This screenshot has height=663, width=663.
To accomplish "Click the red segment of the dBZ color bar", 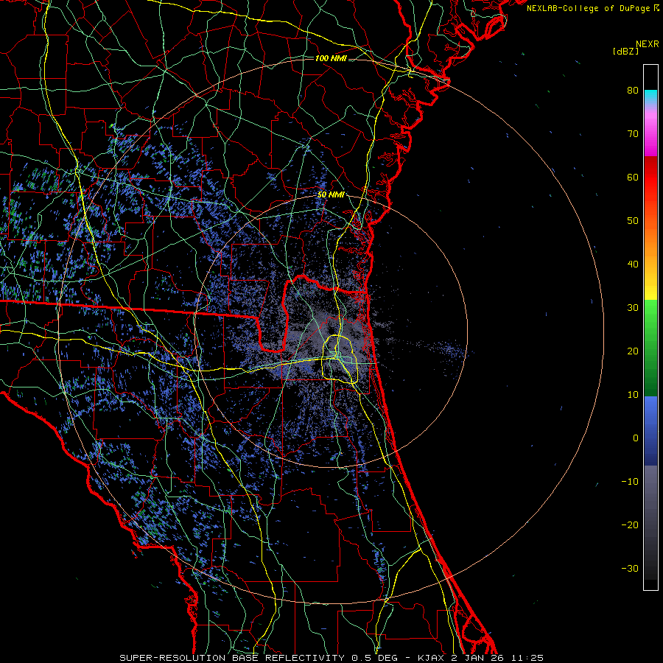I will click(x=650, y=178).
